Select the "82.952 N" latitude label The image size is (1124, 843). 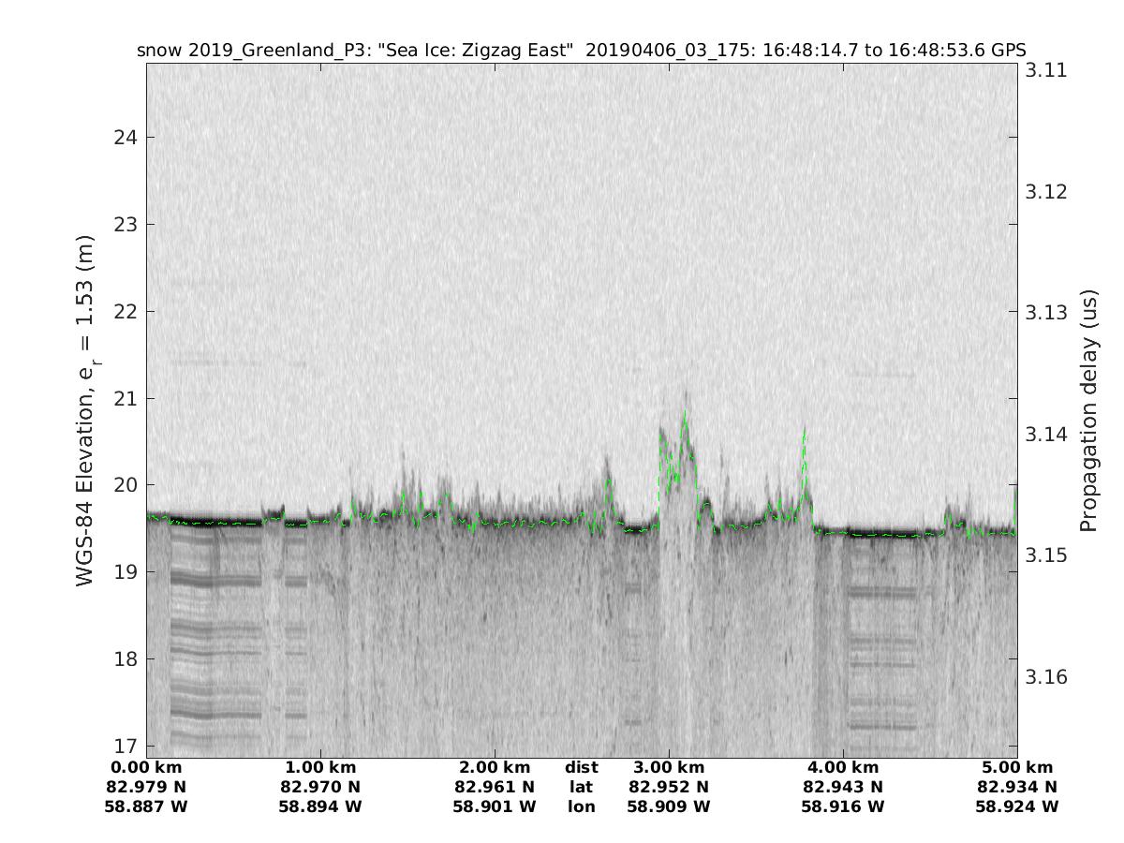pos(669,787)
